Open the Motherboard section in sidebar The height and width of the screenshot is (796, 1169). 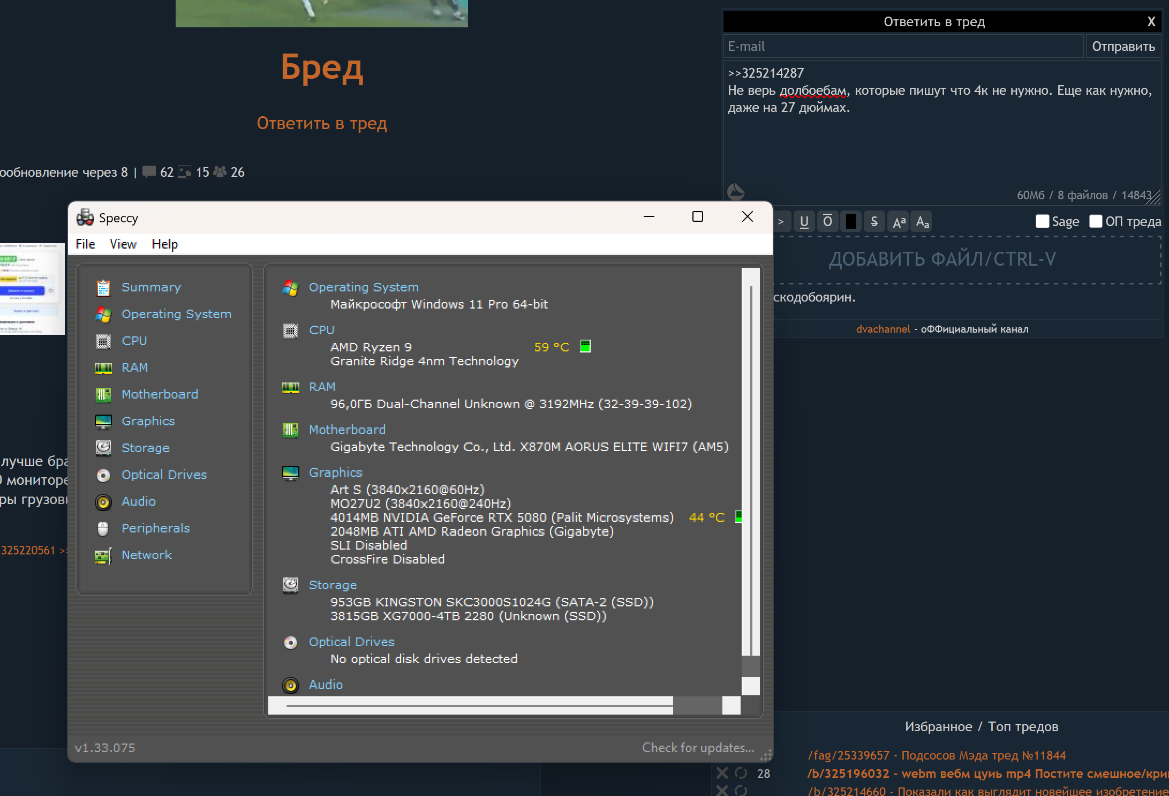pos(159,394)
